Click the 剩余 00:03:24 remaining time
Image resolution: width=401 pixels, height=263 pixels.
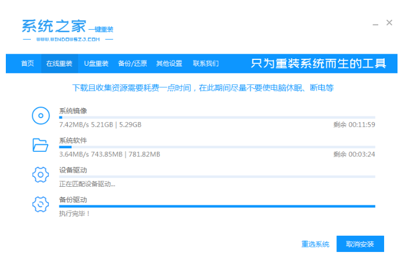point(354,154)
